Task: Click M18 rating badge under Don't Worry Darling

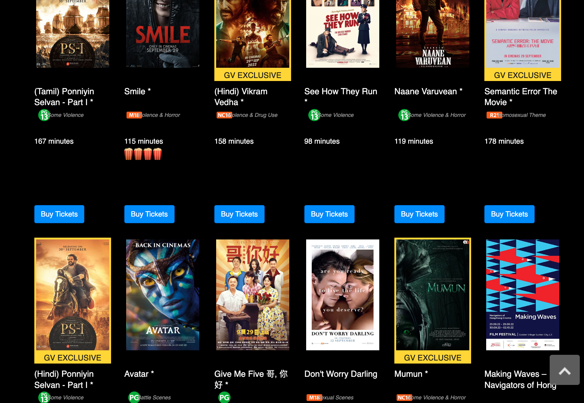Action: tap(314, 398)
